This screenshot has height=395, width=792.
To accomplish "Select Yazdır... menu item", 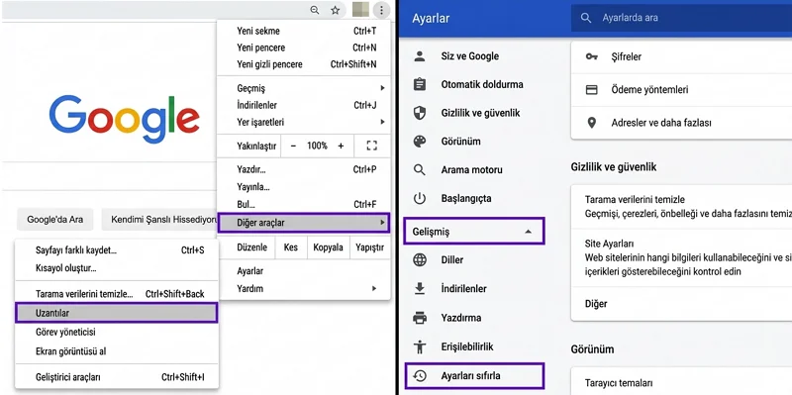I will coord(304,169).
